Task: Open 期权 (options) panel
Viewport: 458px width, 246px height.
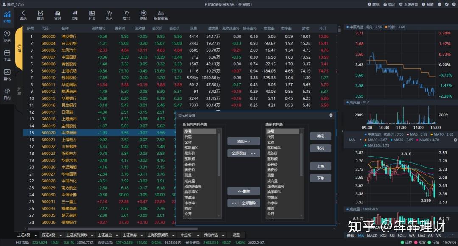Action: [143, 15]
